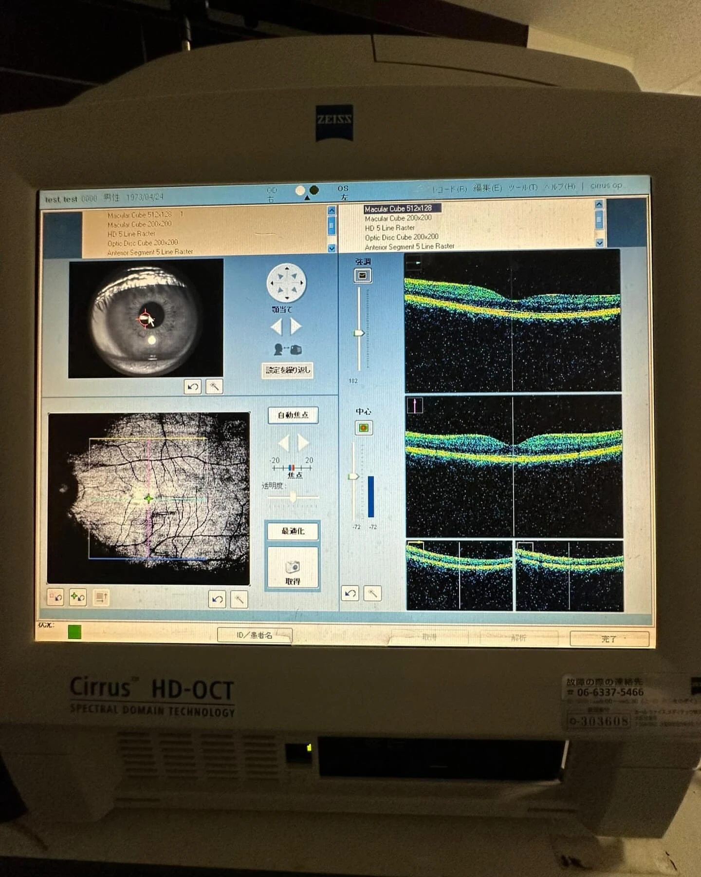Select Macular Cube 200x200 in OD list
Viewport: 701px width, 877px height.
pos(140,224)
